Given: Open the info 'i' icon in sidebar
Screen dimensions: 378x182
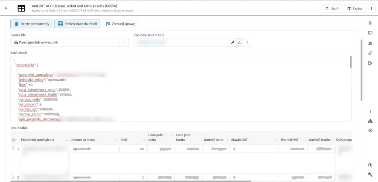Looking at the screenshot, I should tap(370, 111).
